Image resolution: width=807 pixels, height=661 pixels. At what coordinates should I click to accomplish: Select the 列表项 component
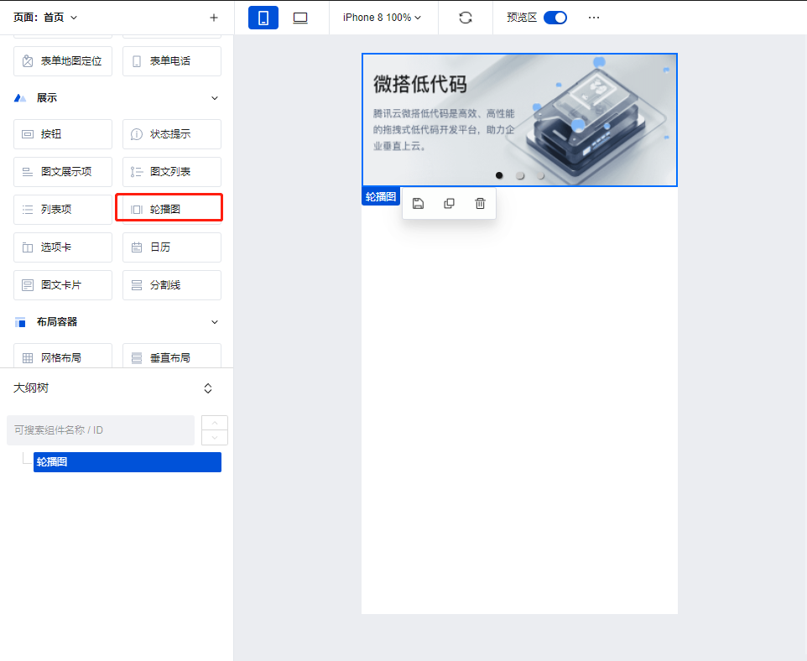pos(63,210)
